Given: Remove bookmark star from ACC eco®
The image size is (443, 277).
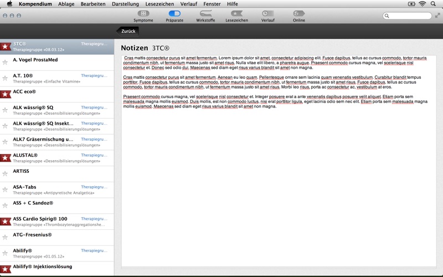Looking at the screenshot, I should [5, 94].
